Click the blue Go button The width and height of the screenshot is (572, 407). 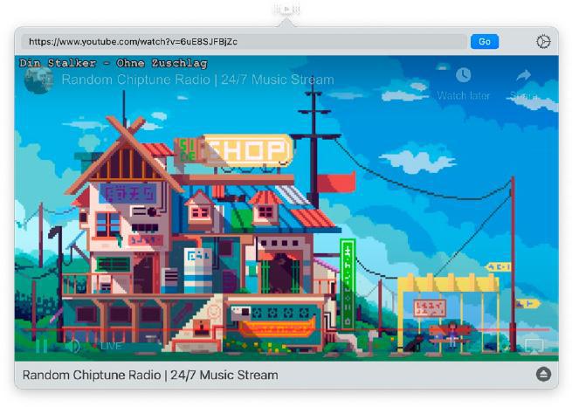coord(485,42)
